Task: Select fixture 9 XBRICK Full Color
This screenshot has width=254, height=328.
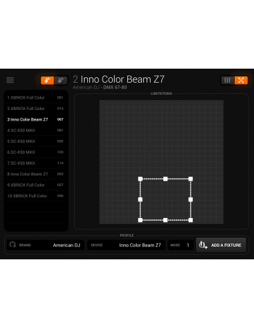Action: 35,185
